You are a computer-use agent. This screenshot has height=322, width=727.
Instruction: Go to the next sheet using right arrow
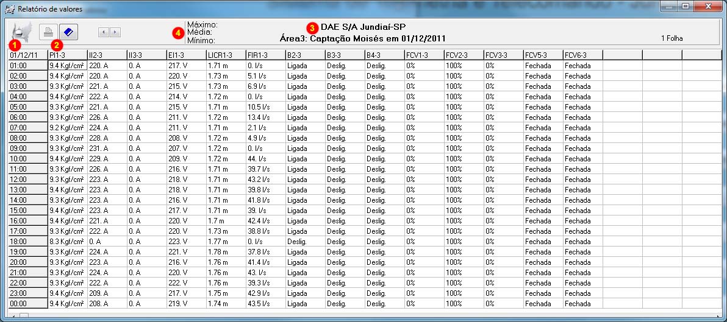115,32
